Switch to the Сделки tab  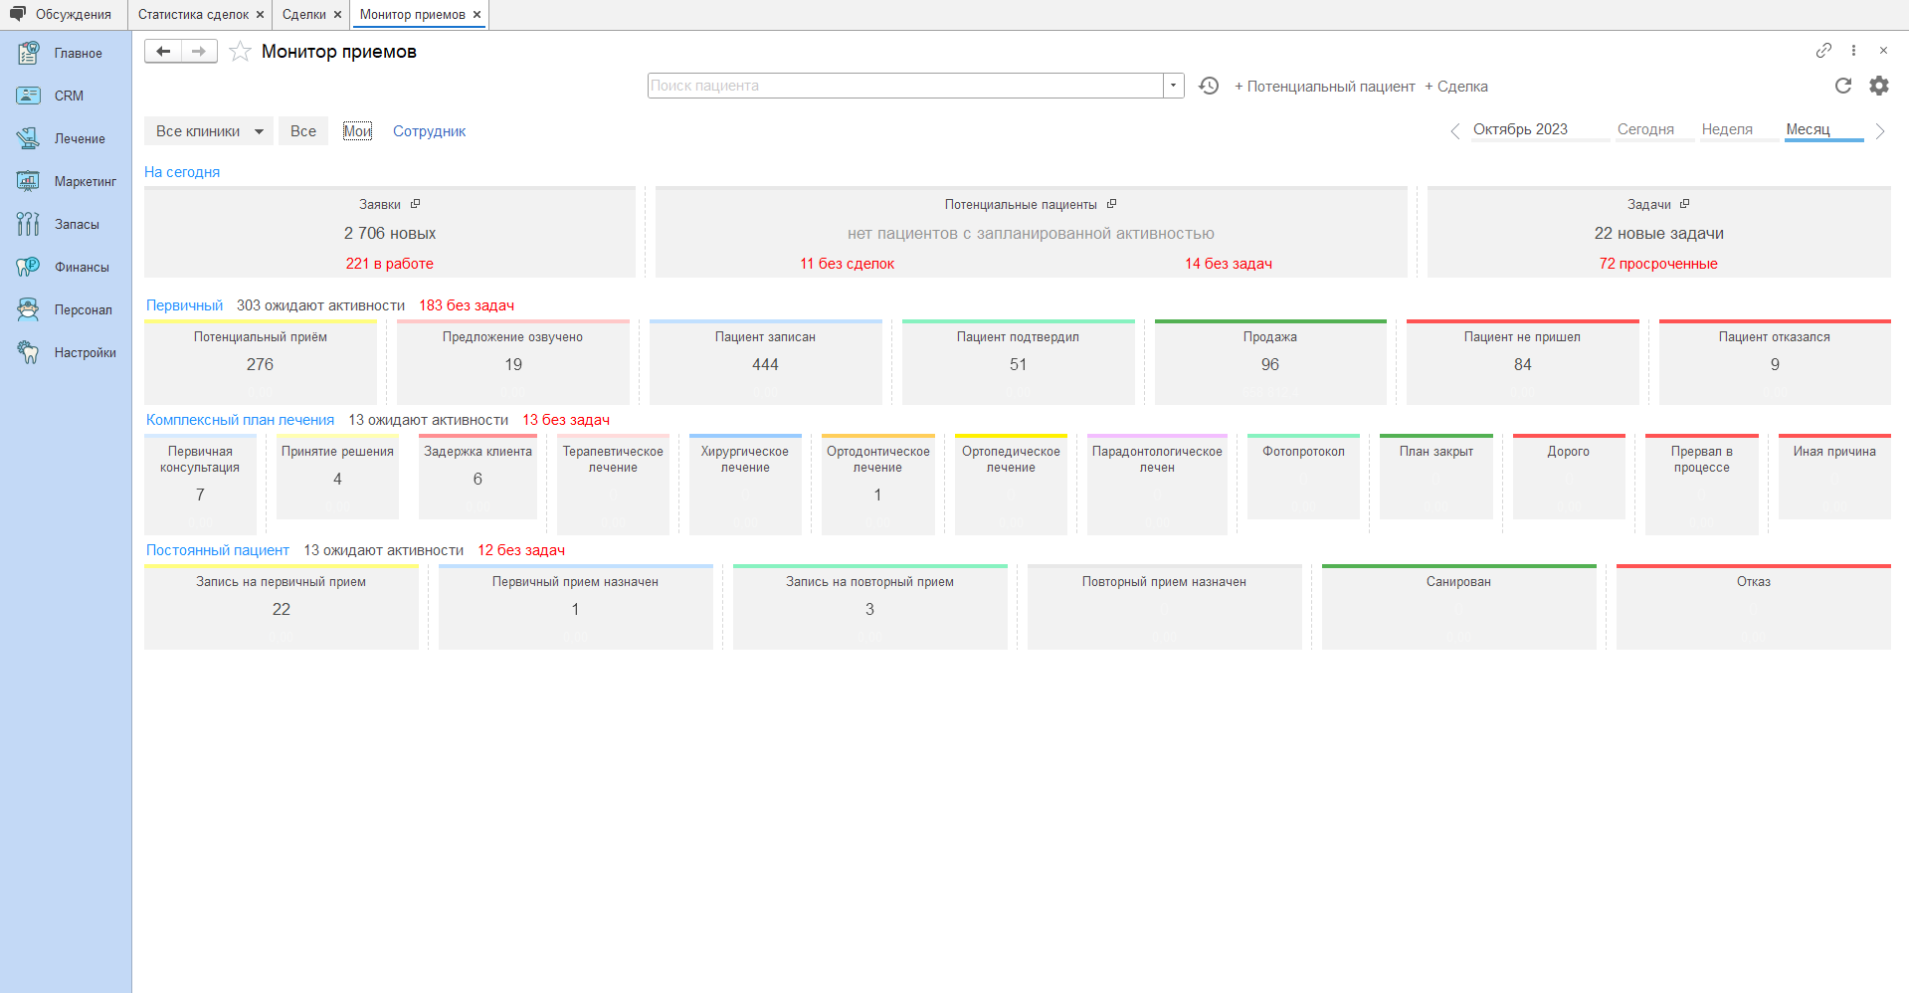point(303,15)
